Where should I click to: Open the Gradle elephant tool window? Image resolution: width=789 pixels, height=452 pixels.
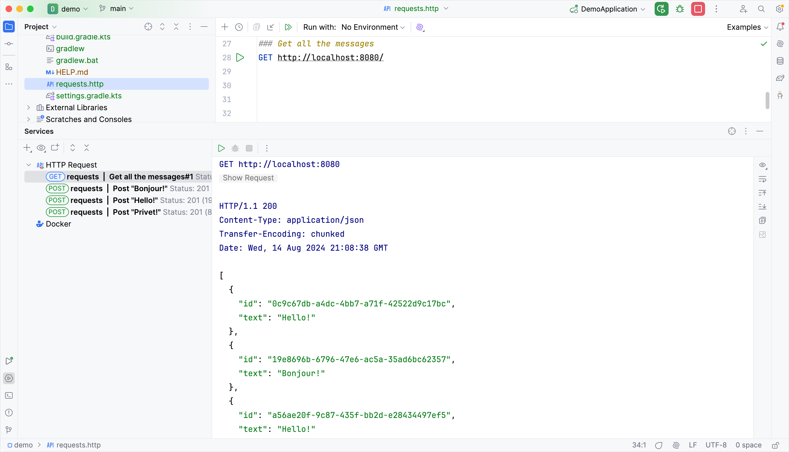pos(780,78)
